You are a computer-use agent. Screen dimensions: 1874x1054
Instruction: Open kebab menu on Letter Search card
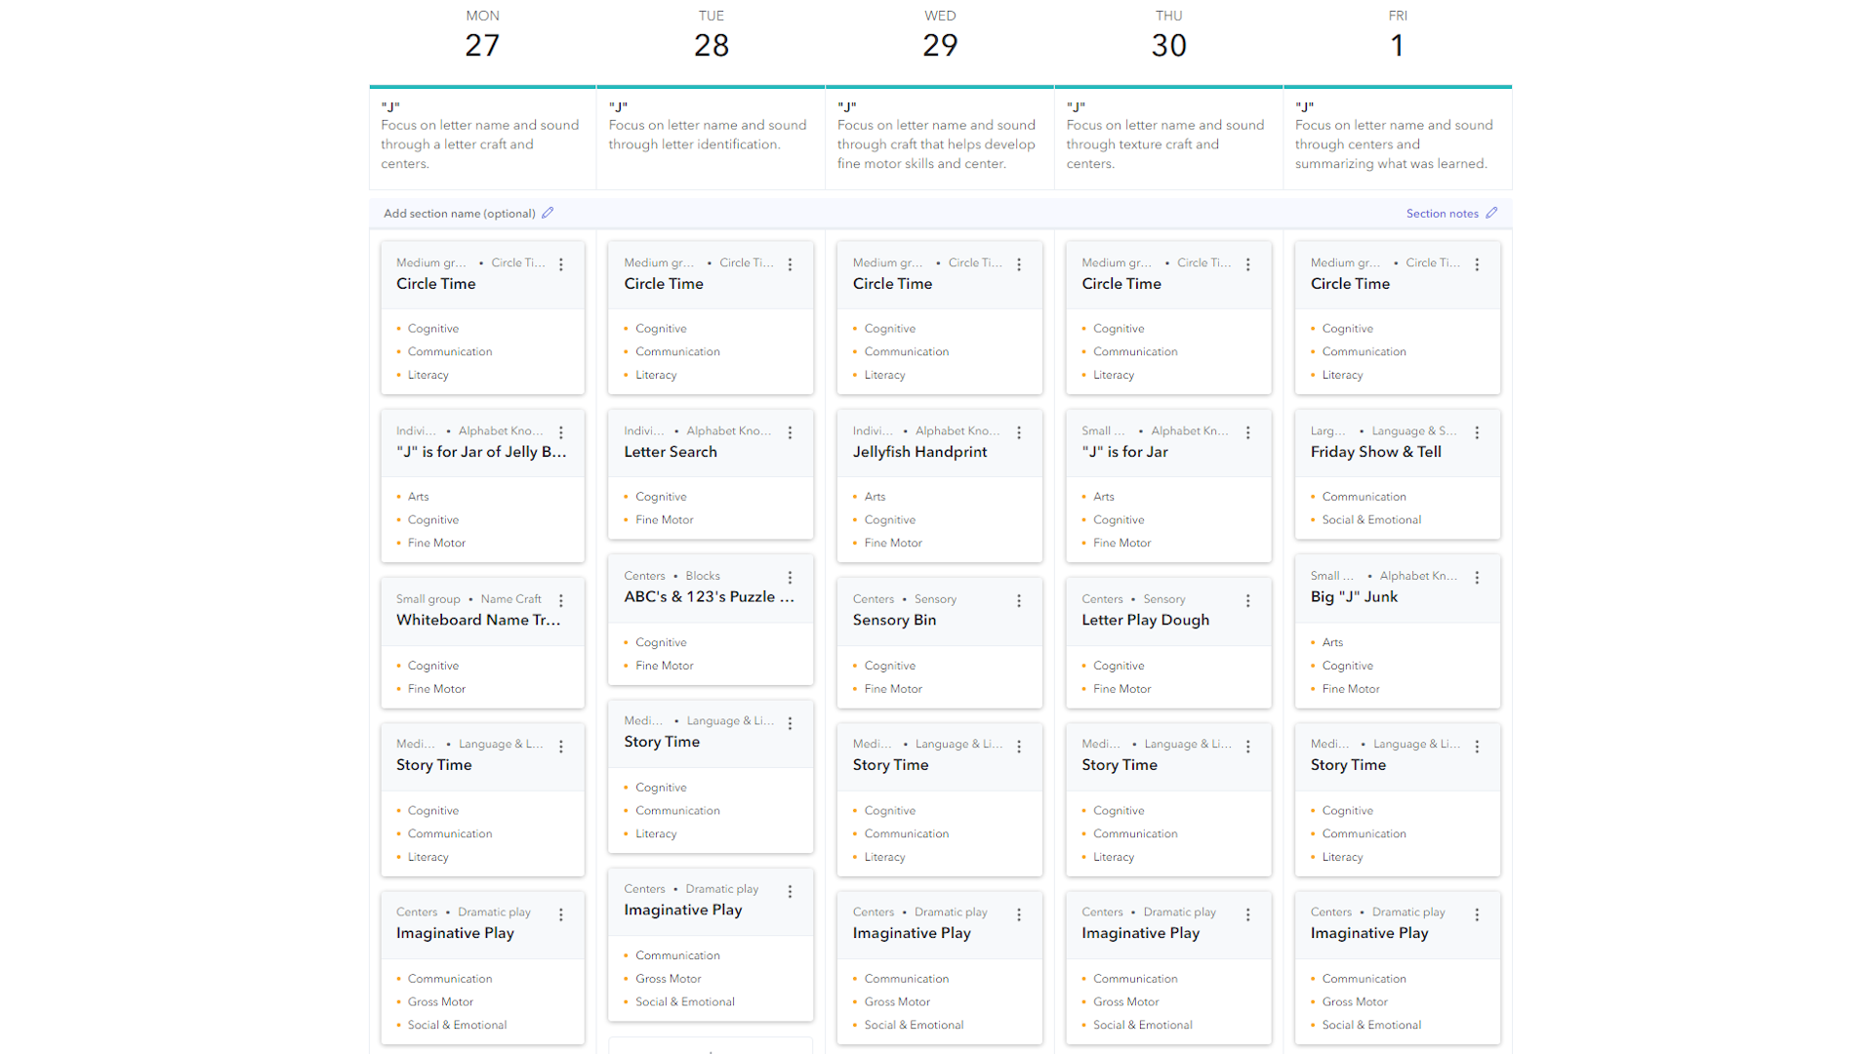(791, 432)
